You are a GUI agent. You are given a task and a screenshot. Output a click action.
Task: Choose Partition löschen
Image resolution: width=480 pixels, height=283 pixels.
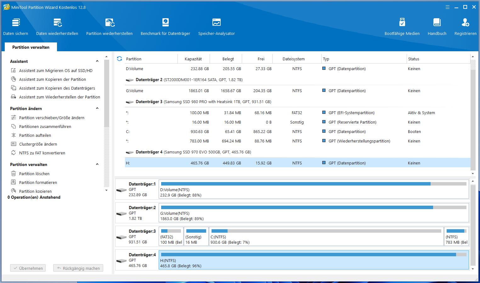point(34,174)
